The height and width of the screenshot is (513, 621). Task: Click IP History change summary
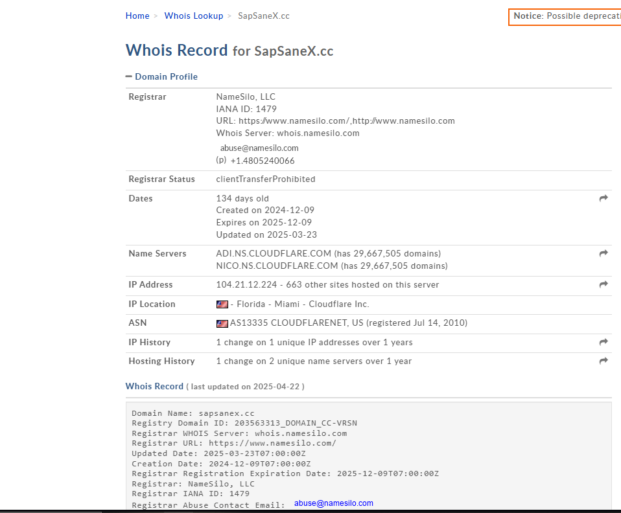pyautogui.click(x=314, y=343)
